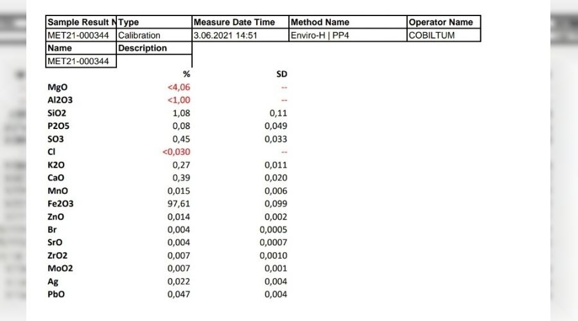Click the Measure Date Time header

240,22
